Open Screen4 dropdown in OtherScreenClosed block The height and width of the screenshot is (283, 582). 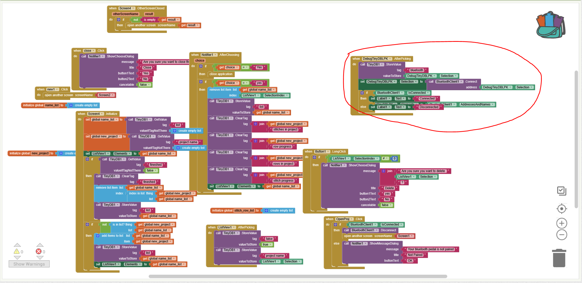(127, 8)
